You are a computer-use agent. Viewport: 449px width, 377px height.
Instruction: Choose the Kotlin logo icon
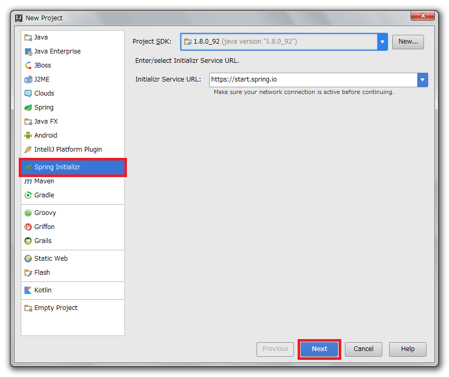pyautogui.click(x=28, y=290)
